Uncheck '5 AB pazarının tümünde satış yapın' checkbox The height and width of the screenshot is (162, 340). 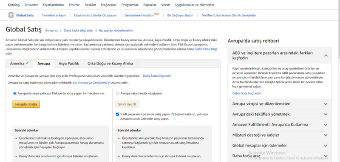click(x=118, y=114)
